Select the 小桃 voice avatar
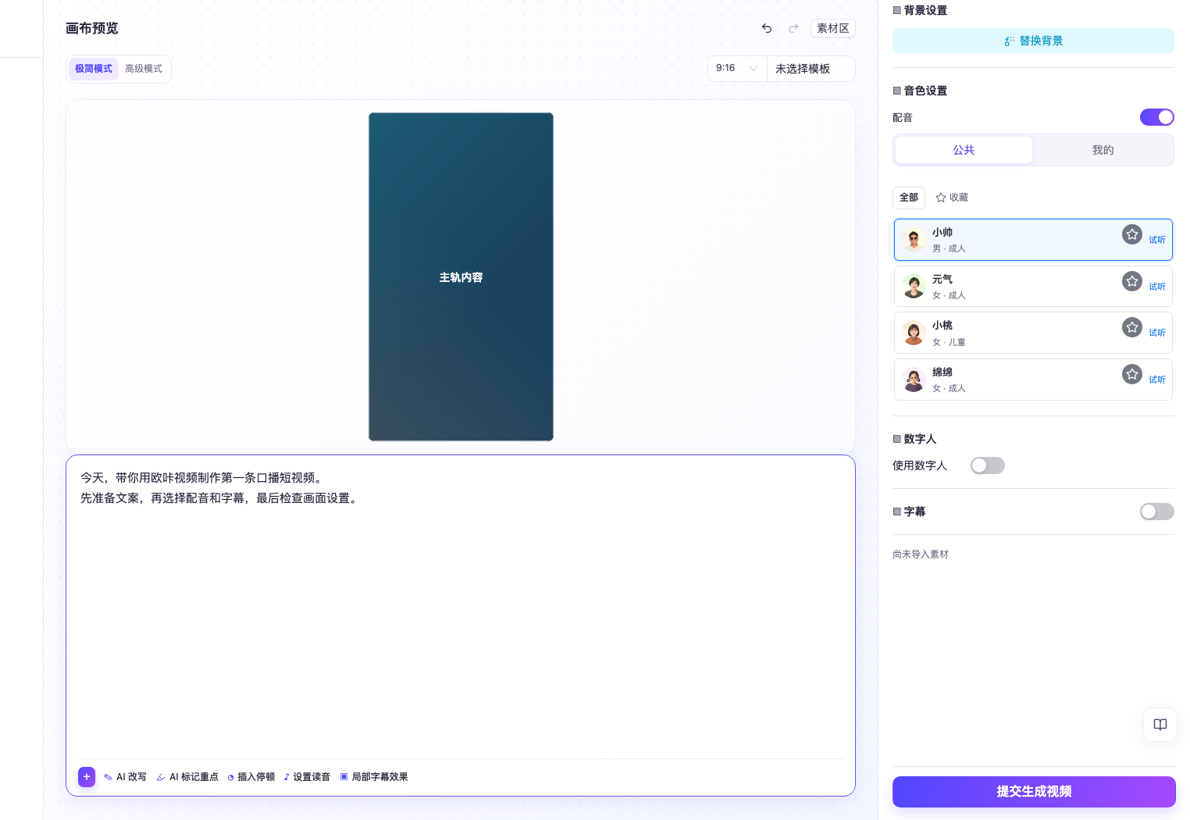The image size is (1190, 820). (x=914, y=333)
